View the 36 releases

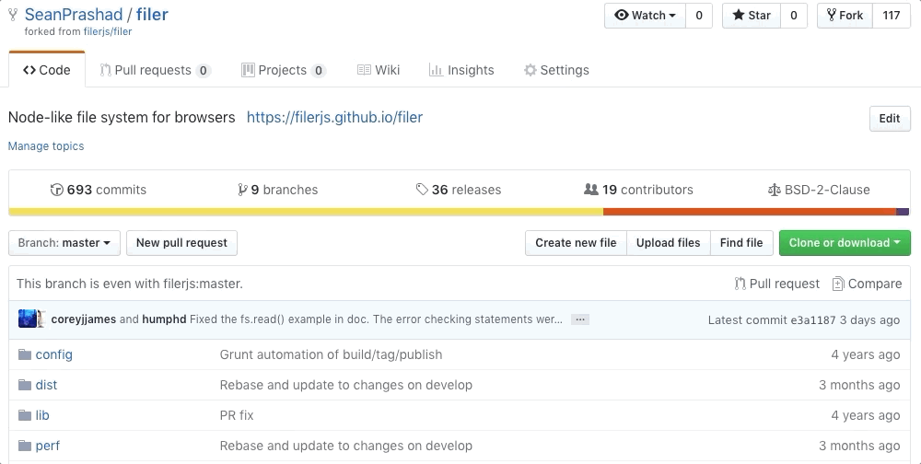[x=459, y=190]
